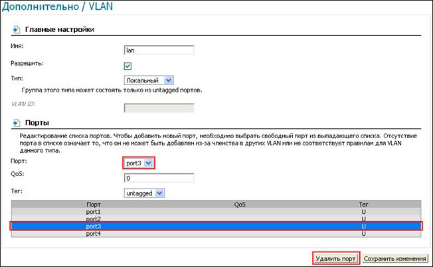Click the Удалить порт button
The width and height of the screenshot is (433, 267).
(x=335, y=259)
